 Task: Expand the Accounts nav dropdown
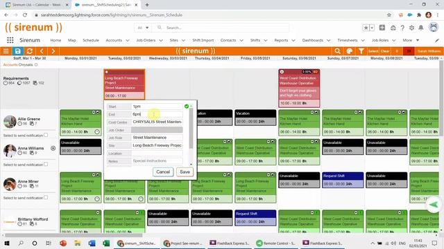pyautogui.click(x=128, y=40)
